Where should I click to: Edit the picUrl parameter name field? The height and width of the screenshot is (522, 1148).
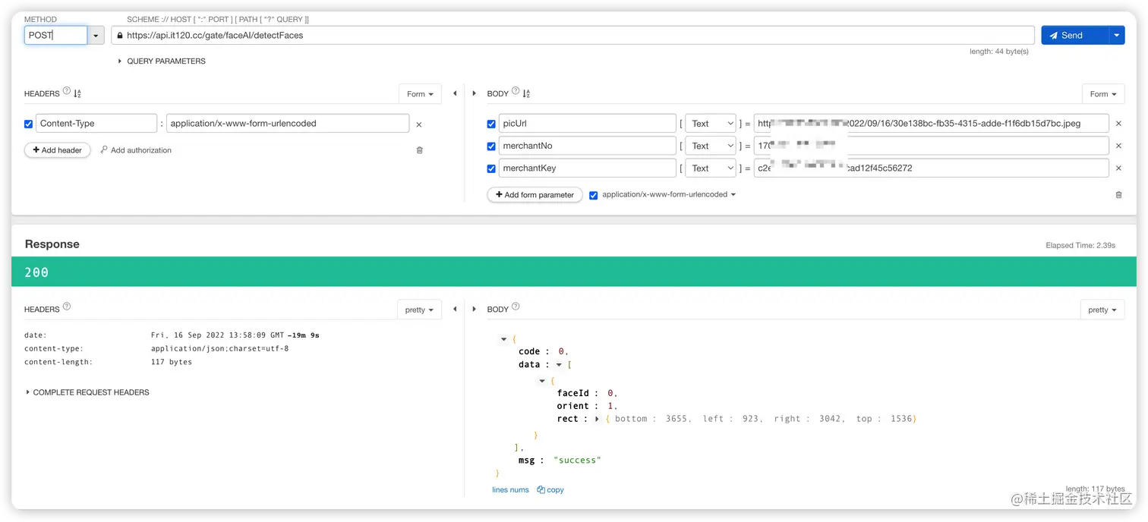click(x=587, y=123)
